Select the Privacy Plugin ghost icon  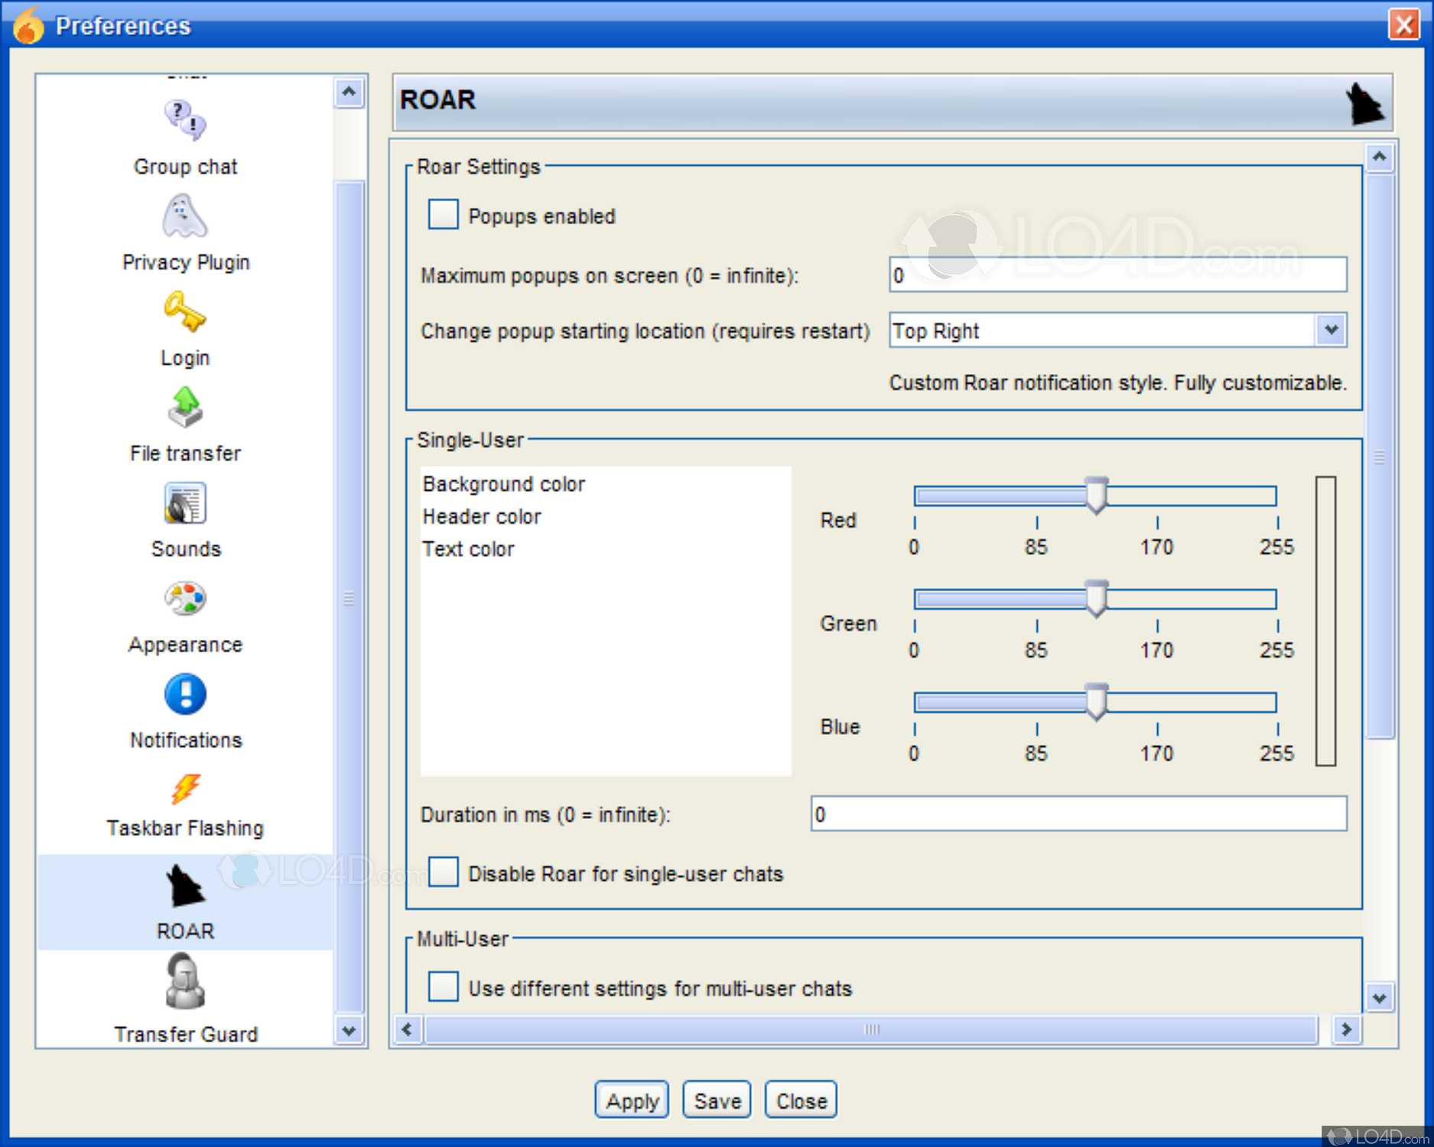click(x=184, y=216)
